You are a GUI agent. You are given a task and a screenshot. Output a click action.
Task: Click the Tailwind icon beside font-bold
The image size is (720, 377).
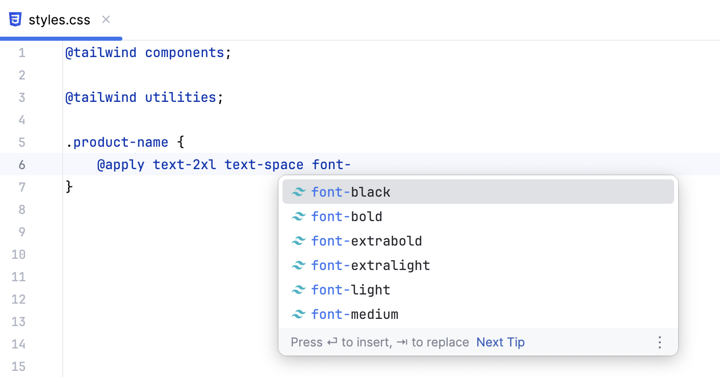click(298, 217)
